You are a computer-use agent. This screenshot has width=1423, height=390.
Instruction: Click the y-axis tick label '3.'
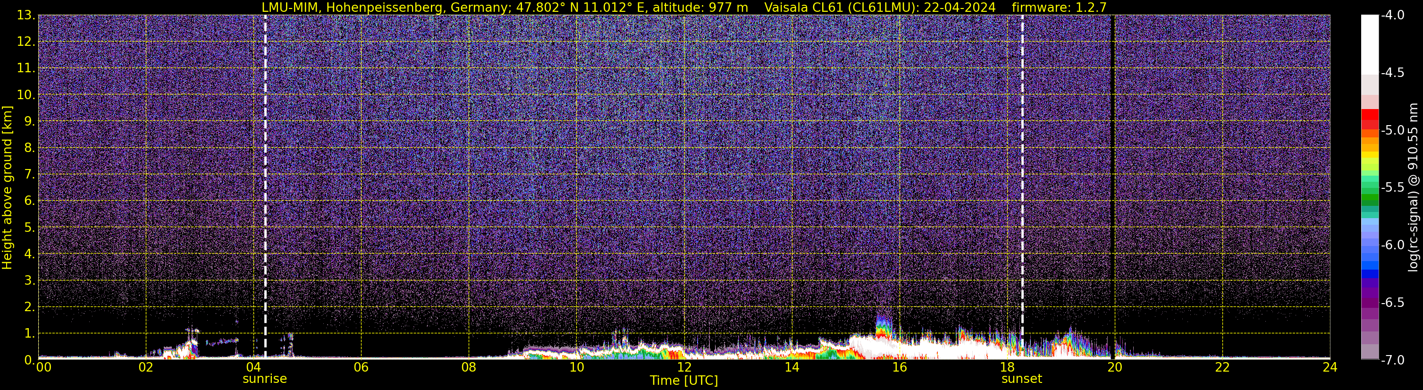pos(29,280)
